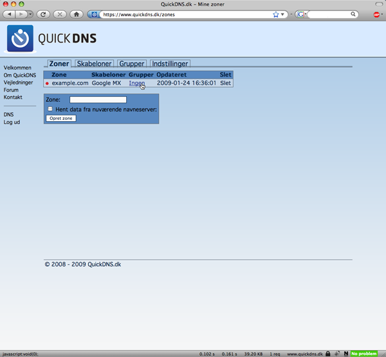
Task: Open the Google search engine selector
Action: click(x=301, y=15)
